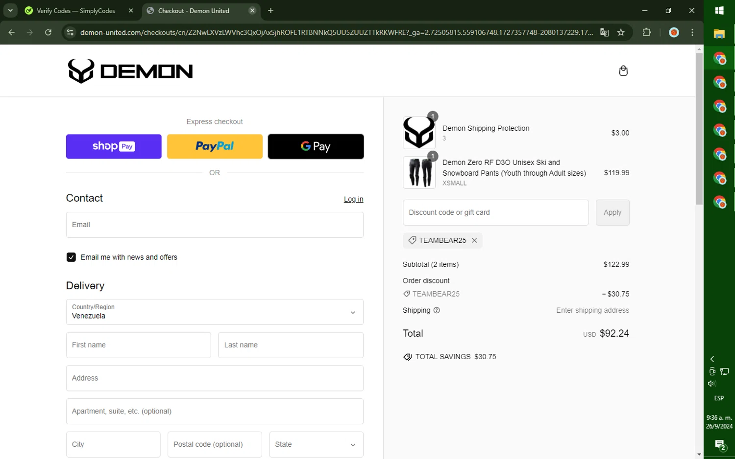Open the tab search dropdown arrow
Viewport: 735px width, 459px height.
[x=10, y=10]
